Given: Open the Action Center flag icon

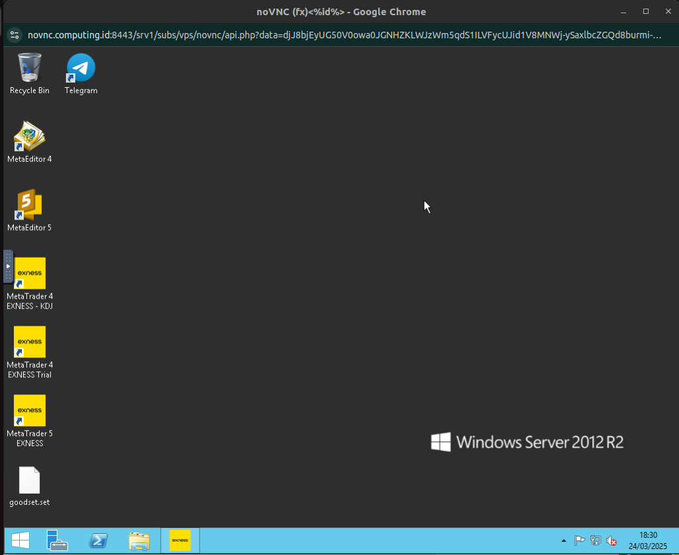Looking at the screenshot, I should [x=579, y=540].
